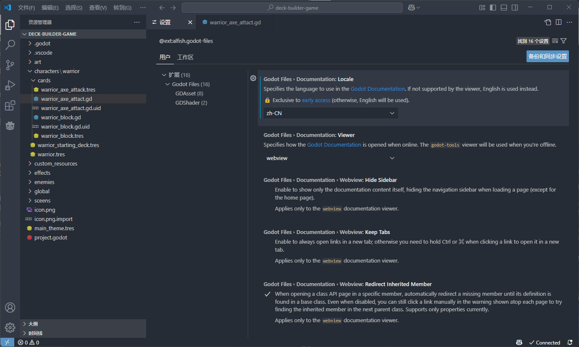
Task: Open the Explorer view in activity bar
Action: point(10,25)
